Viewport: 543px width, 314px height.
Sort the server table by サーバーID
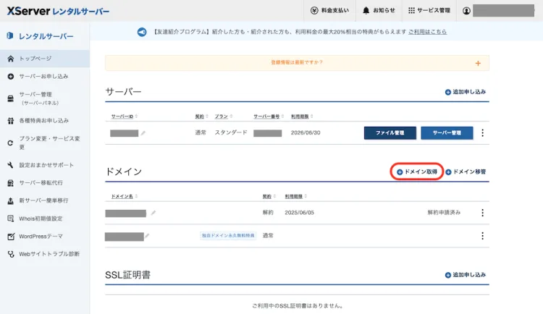point(125,116)
